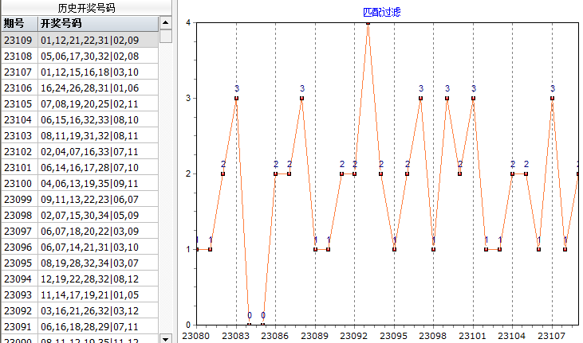
Task: Select the chart peak point valued 4
Action: tap(368, 23)
